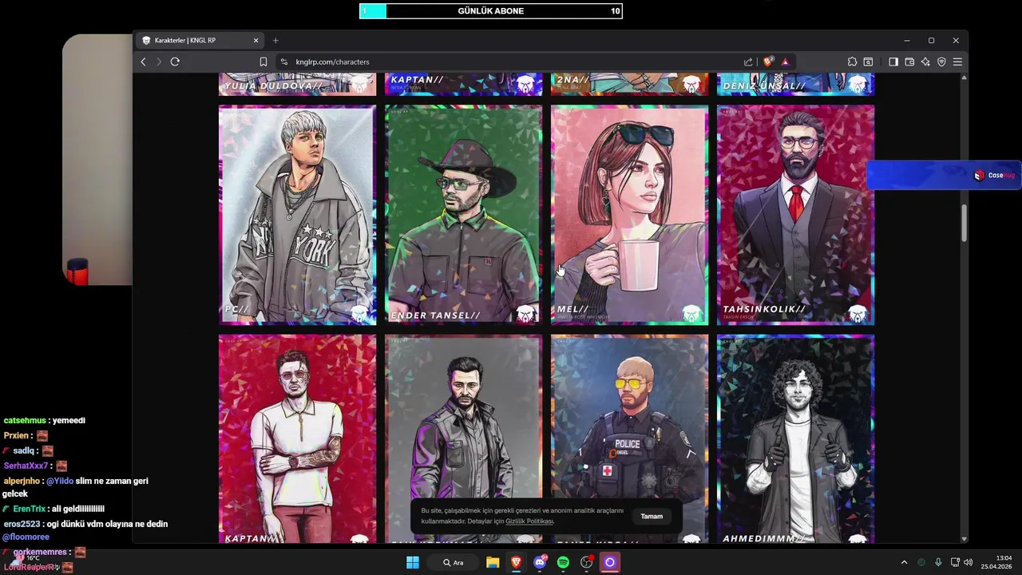The image size is (1022, 575).
Task: Open Brave Shields lion icon
Action: [768, 61]
